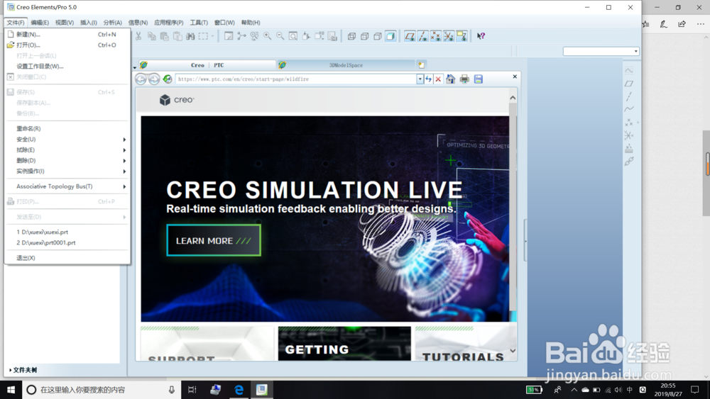Click the Refit to screen icon
The image size is (710, 399).
click(x=293, y=36)
